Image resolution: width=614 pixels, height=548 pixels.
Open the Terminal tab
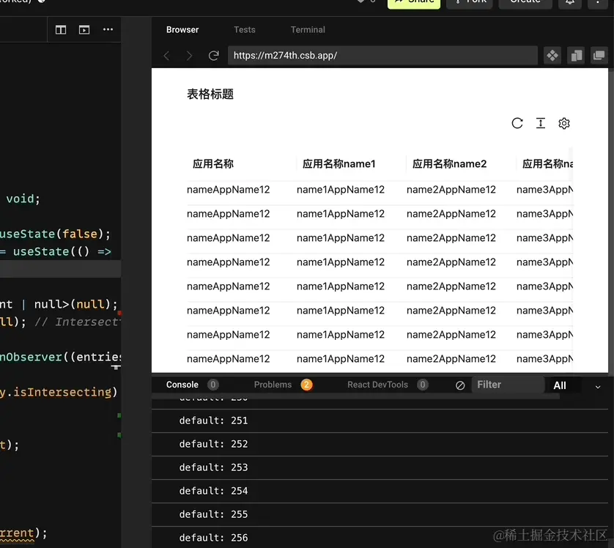(307, 29)
